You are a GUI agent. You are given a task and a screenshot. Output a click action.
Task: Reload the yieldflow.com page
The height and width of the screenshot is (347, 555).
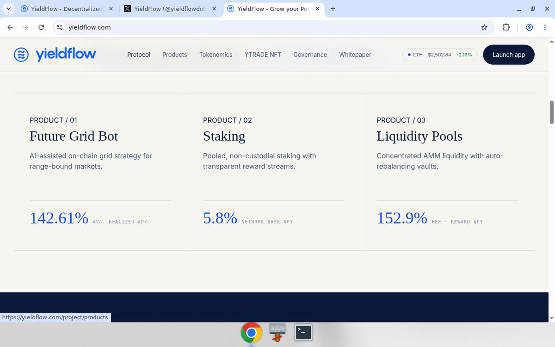point(41,27)
